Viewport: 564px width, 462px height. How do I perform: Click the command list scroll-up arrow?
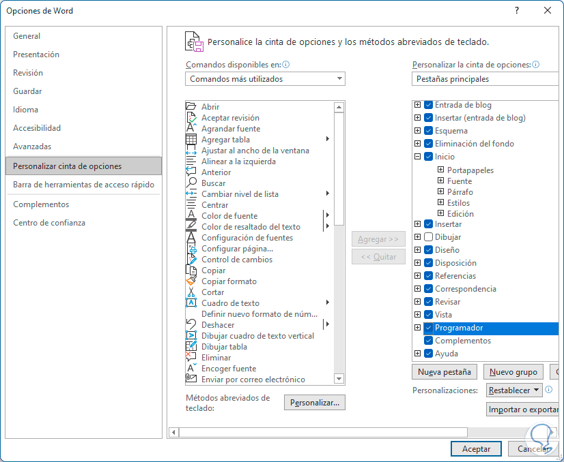339,107
